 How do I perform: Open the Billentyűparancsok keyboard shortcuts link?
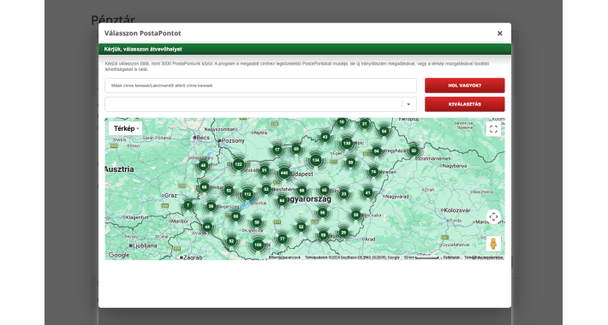point(285,257)
